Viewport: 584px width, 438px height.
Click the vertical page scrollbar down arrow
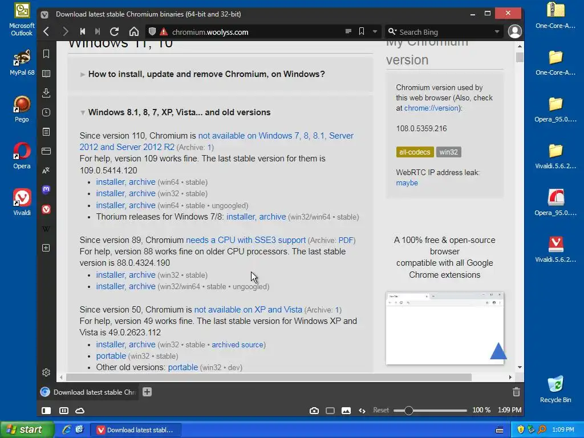(520, 367)
